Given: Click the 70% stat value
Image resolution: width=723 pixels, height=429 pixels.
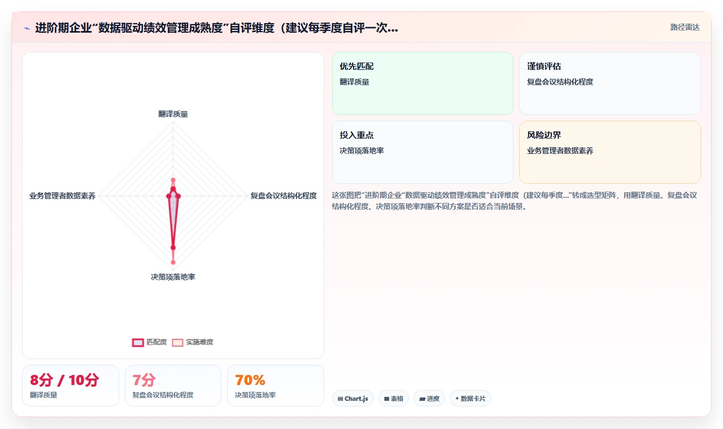Looking at the screenshot, I should pos(250,380).
